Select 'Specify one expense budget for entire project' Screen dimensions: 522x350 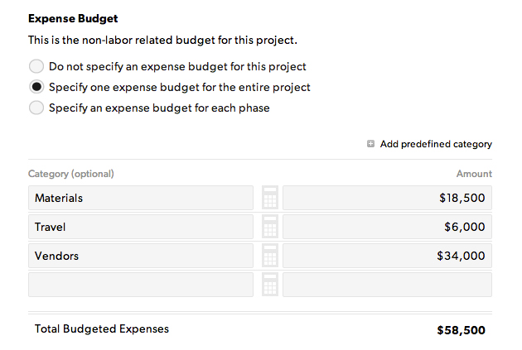36,87
